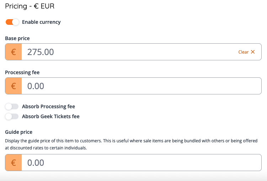
Task: Click the Absorb Geek Tickets fee label
Action: (50, 116)
